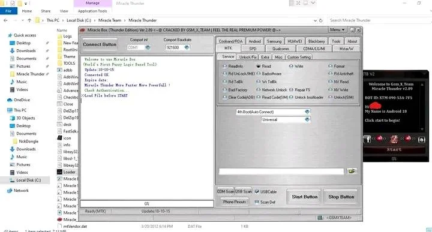Select the Clear Code(ADB) radio option
Viewport: 432px width, 232px height.
pyautogui.click(x=239, y=98)
